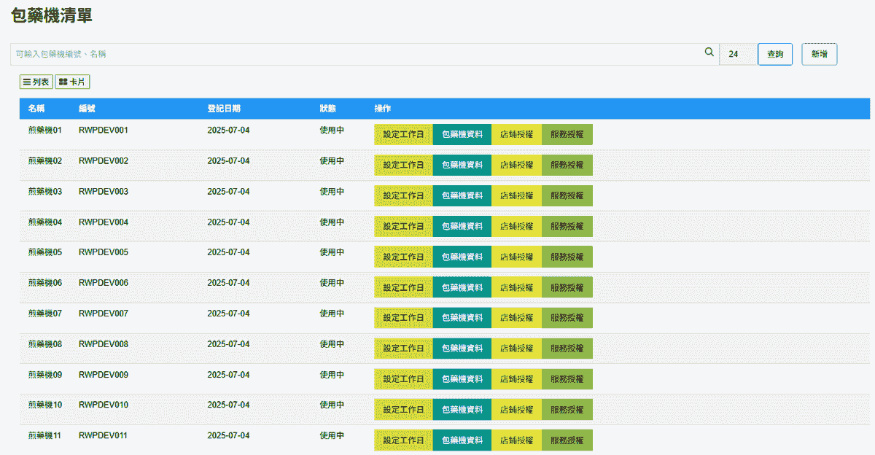Image resolution: width=875 pixels, height=455 pixels.
Task: Open 店舖授權 for 煎藥機07
Action: 516,318
